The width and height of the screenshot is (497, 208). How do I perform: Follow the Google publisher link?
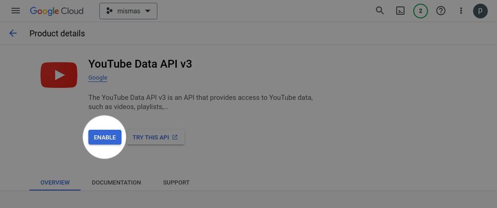click(98, 78)
